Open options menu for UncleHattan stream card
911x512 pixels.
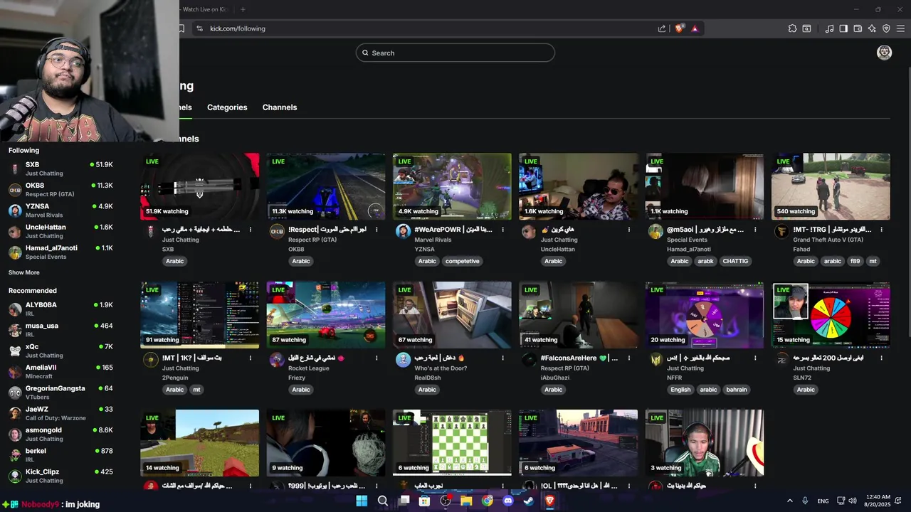pyautogui.click(x=628, y=230)
